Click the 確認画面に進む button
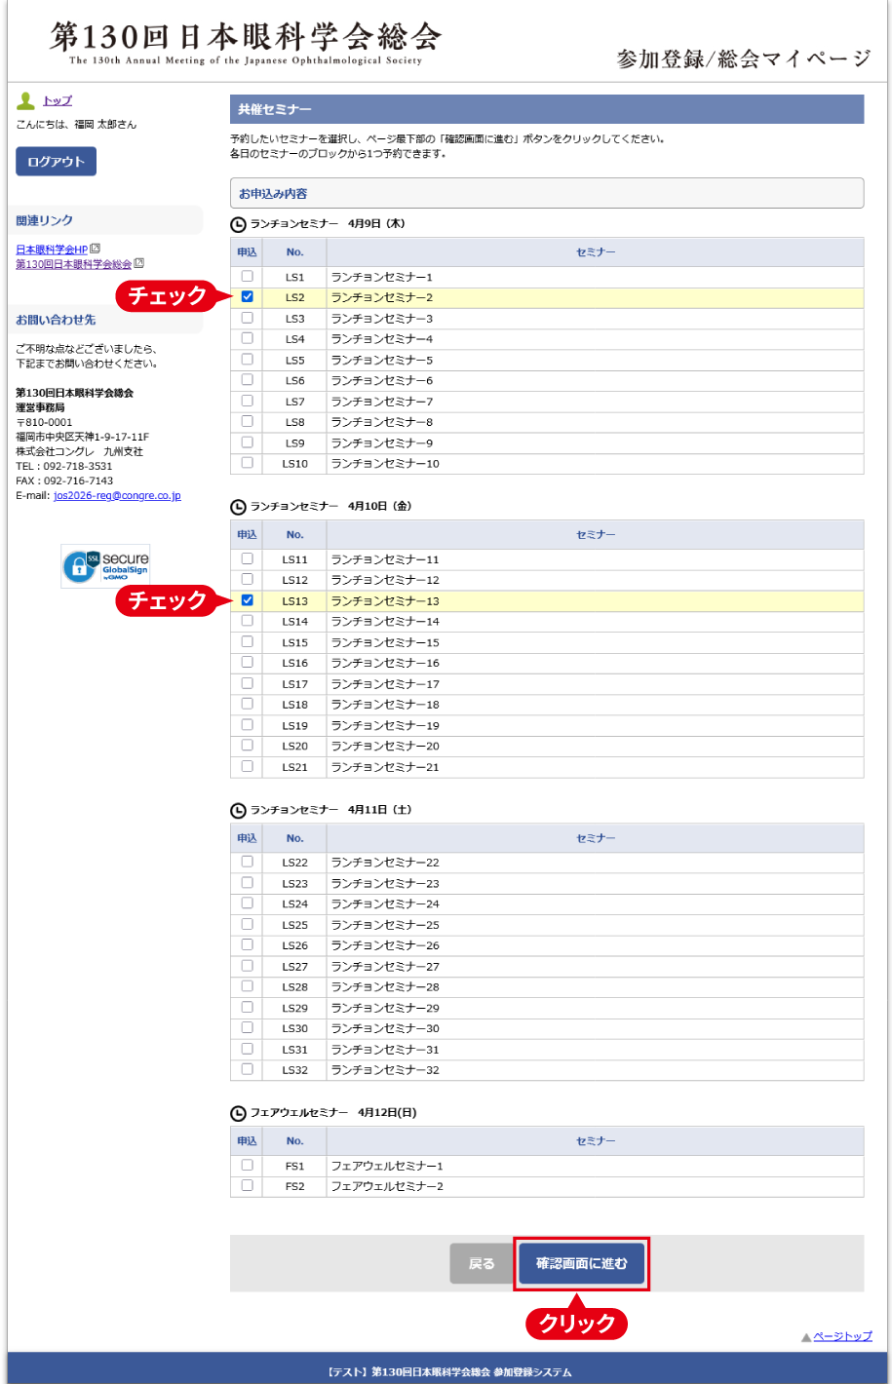892x1384 pixels. 581,1263
